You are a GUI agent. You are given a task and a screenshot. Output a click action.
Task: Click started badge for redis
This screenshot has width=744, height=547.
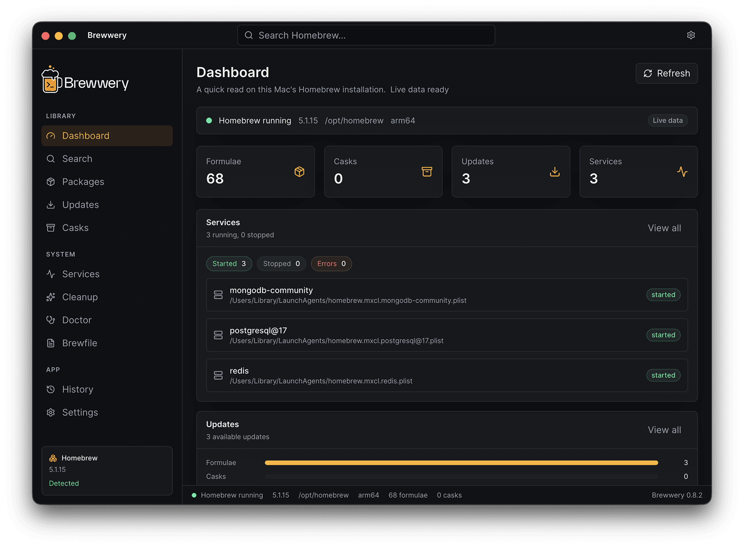(663, 375)
